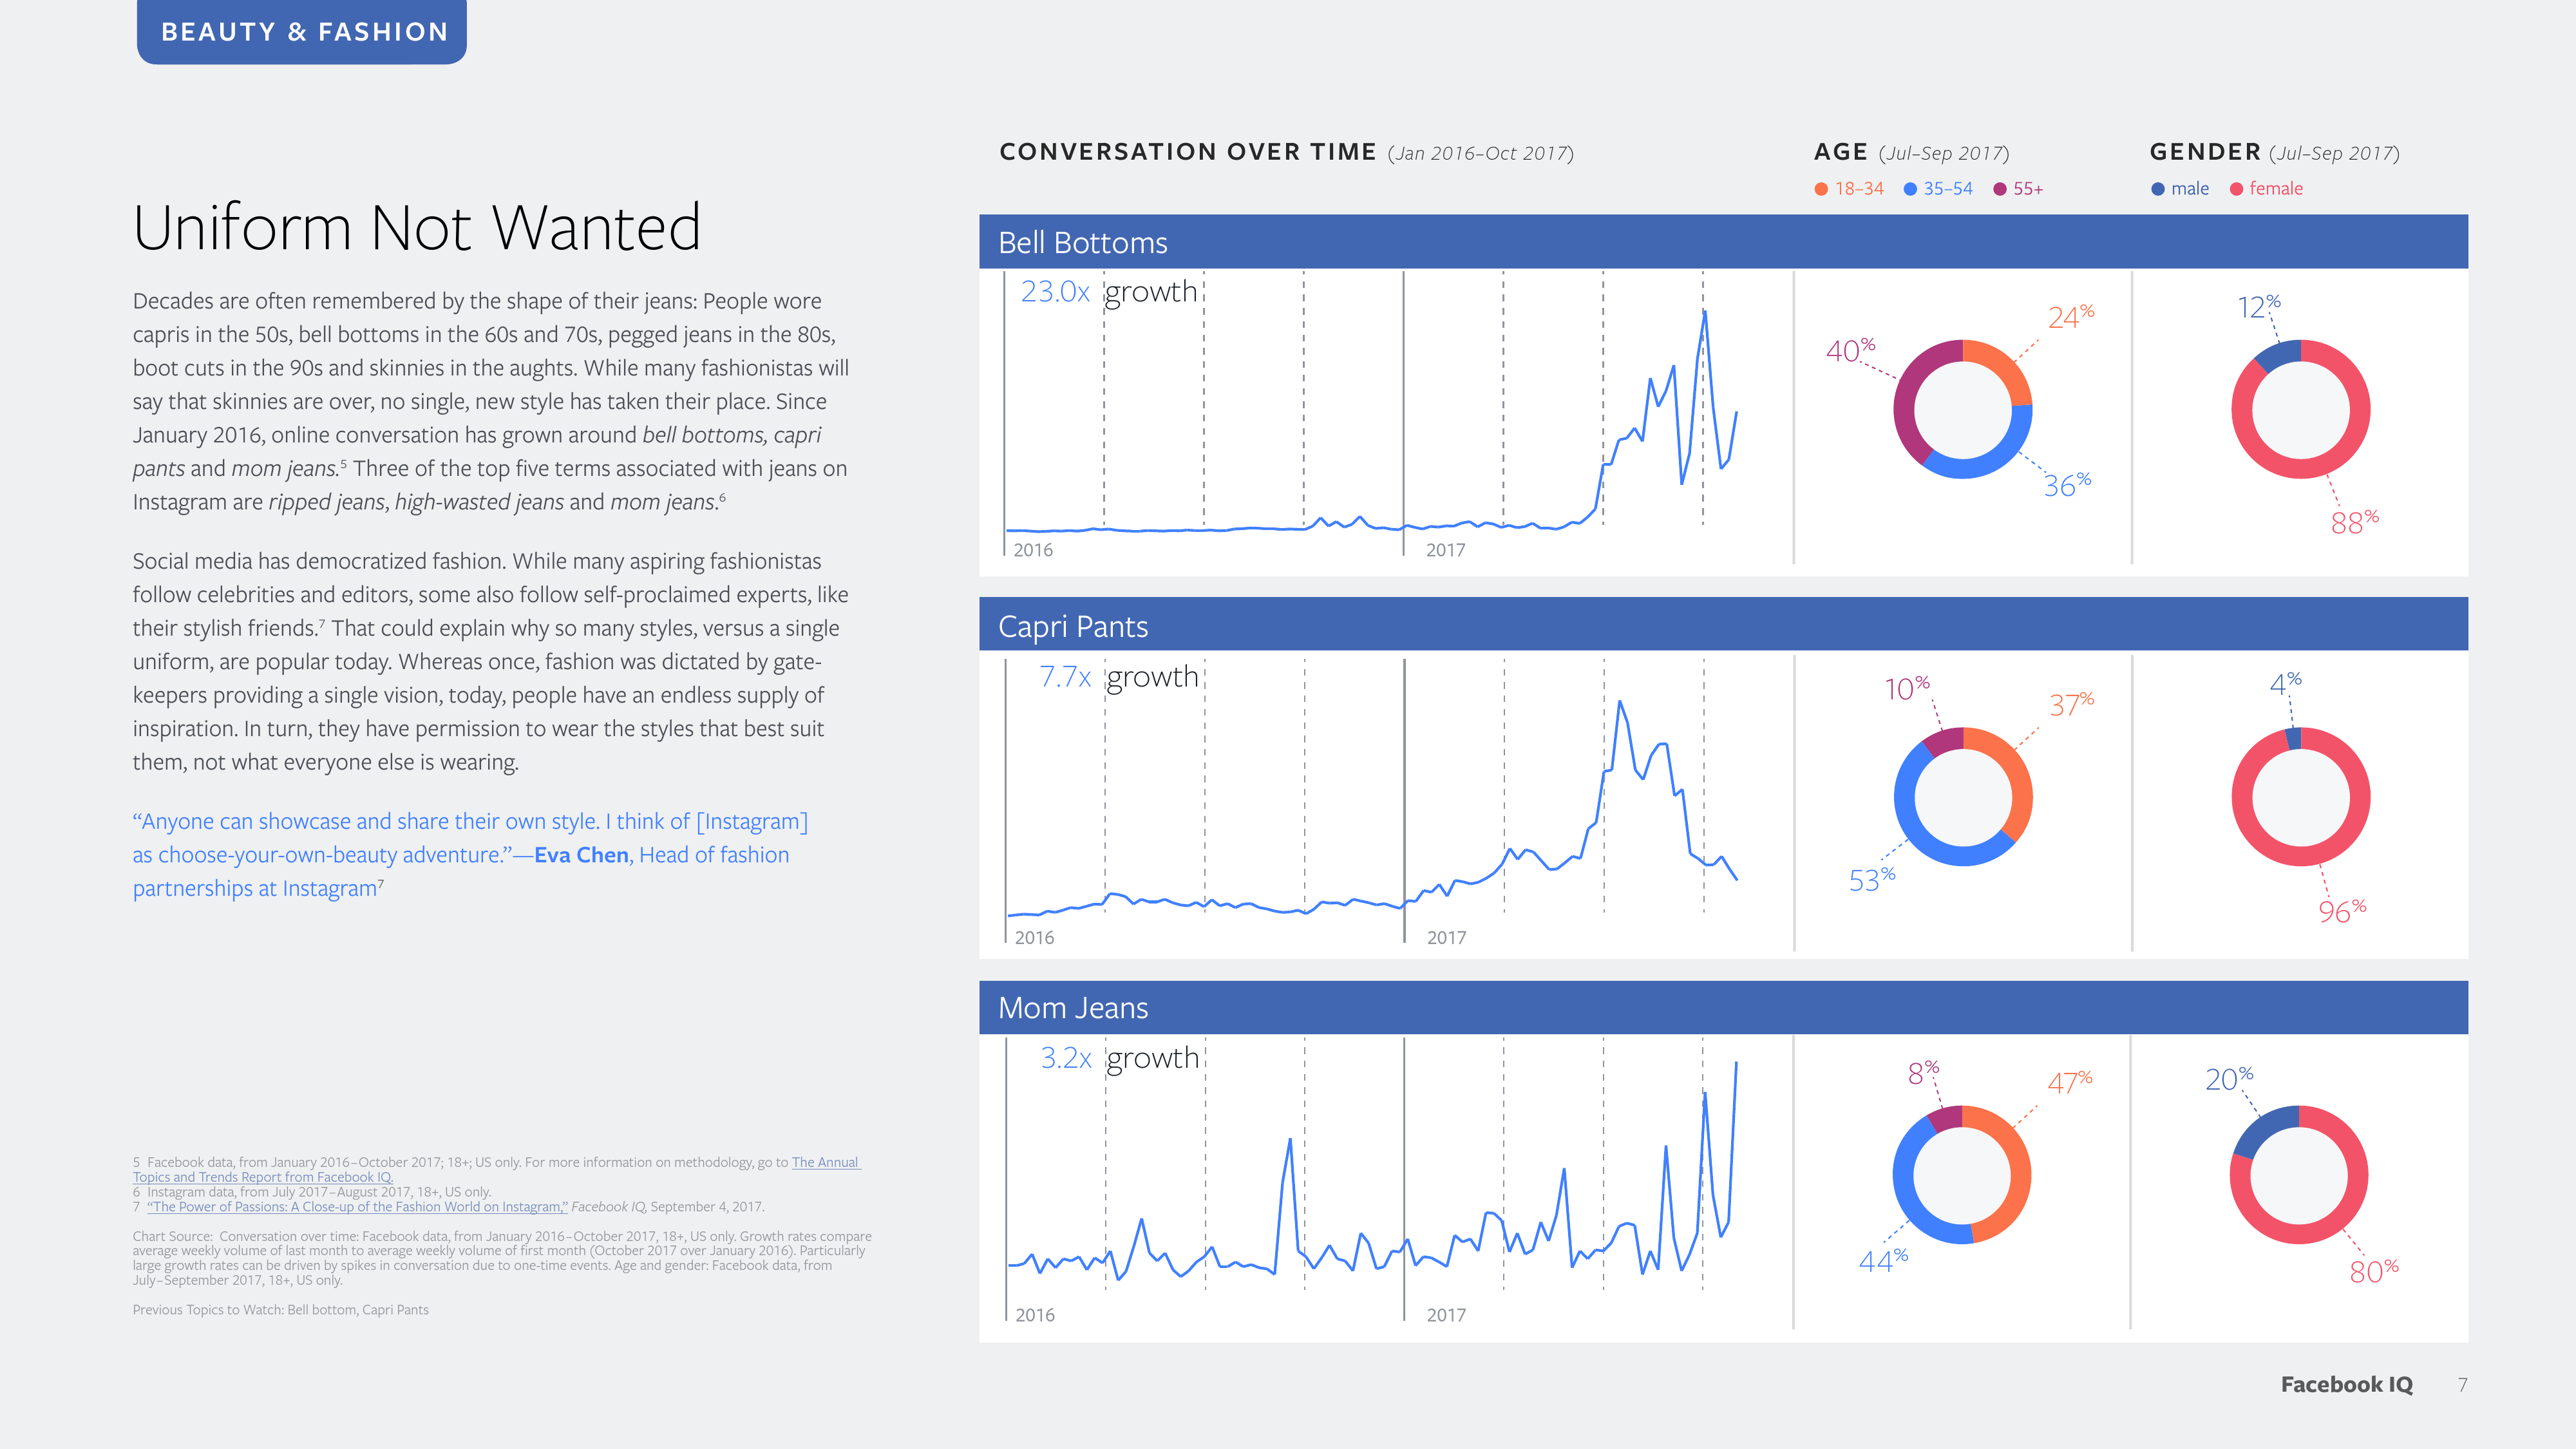The image size is (2576, 1449).
Task: Click the purple 55+ age legend dot
Action: click(x=2000, y=189)
